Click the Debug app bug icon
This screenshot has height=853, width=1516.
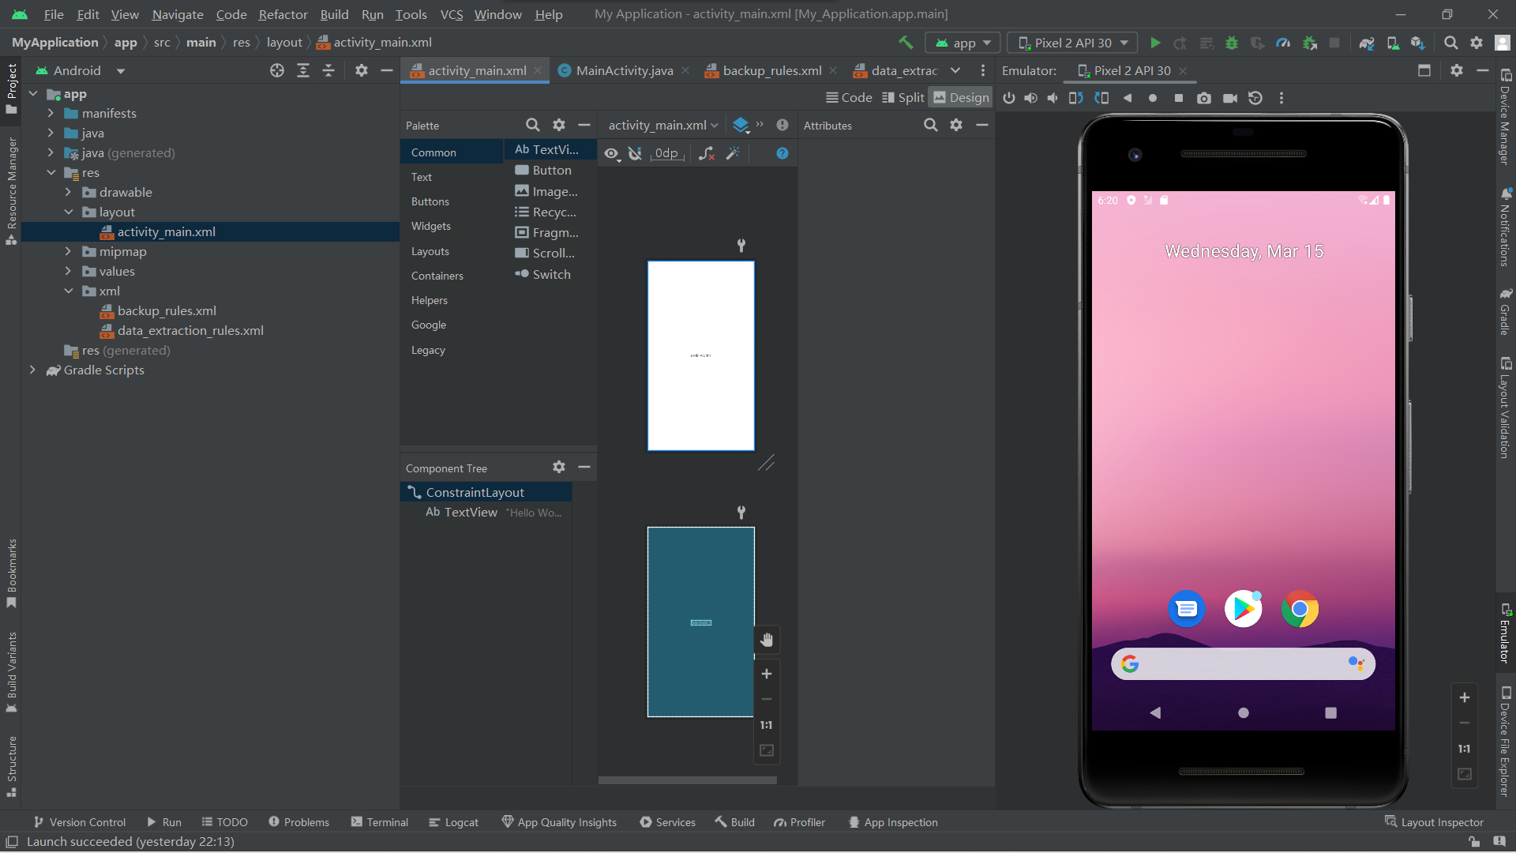click(x=1232, y=43)
